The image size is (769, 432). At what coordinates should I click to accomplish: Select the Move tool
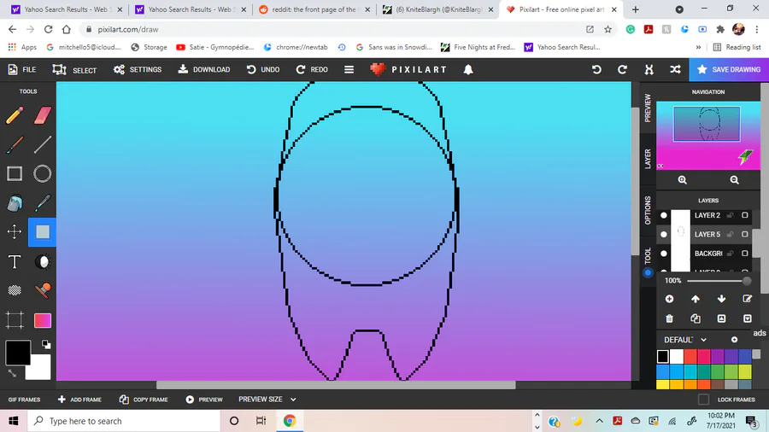[x=15, y=231]
